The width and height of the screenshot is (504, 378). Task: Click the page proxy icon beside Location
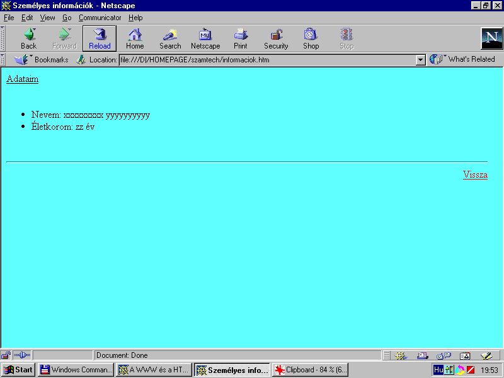[x=81, y=59]
